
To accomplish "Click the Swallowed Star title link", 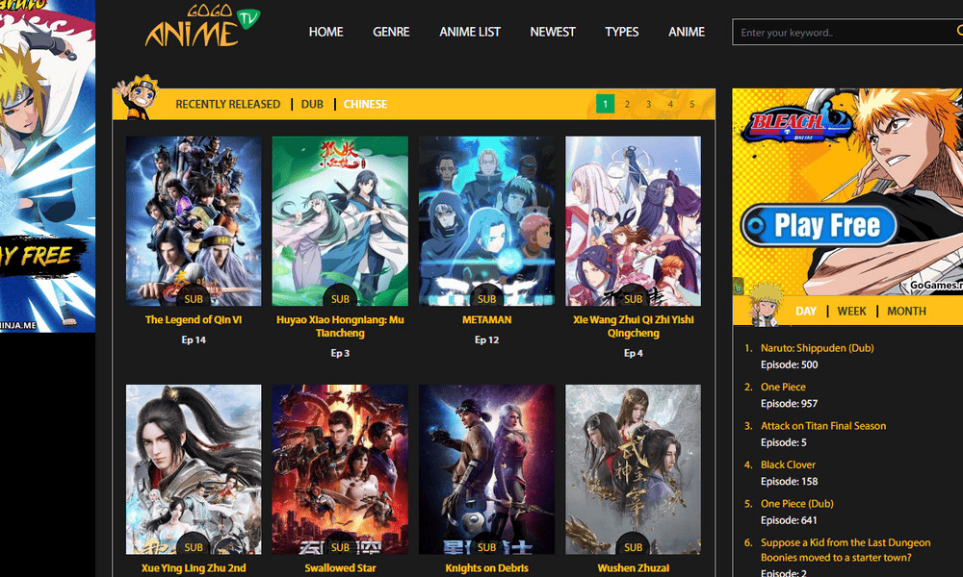I will point(340,568).
